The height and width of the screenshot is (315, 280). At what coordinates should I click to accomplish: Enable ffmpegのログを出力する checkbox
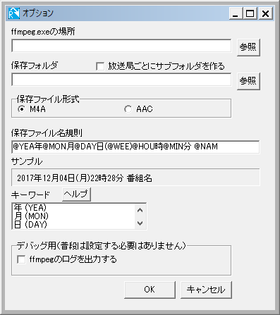21,259
